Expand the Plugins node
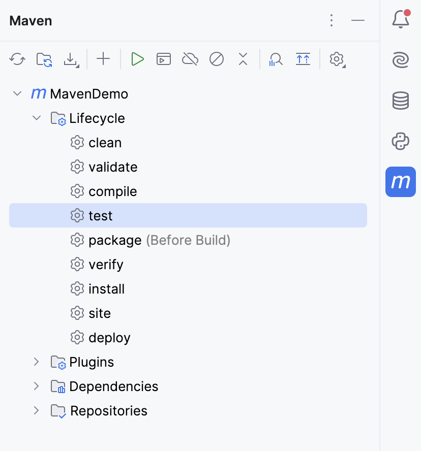Screen dimensions: 421x451 (x=36, y=362)
